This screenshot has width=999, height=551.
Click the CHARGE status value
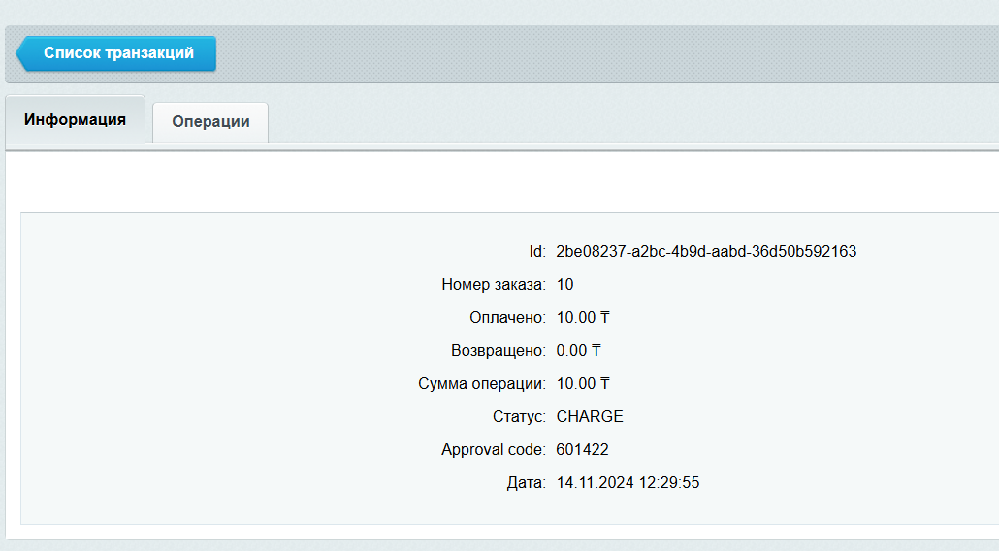pyautogui.click(x=589, y=417)
